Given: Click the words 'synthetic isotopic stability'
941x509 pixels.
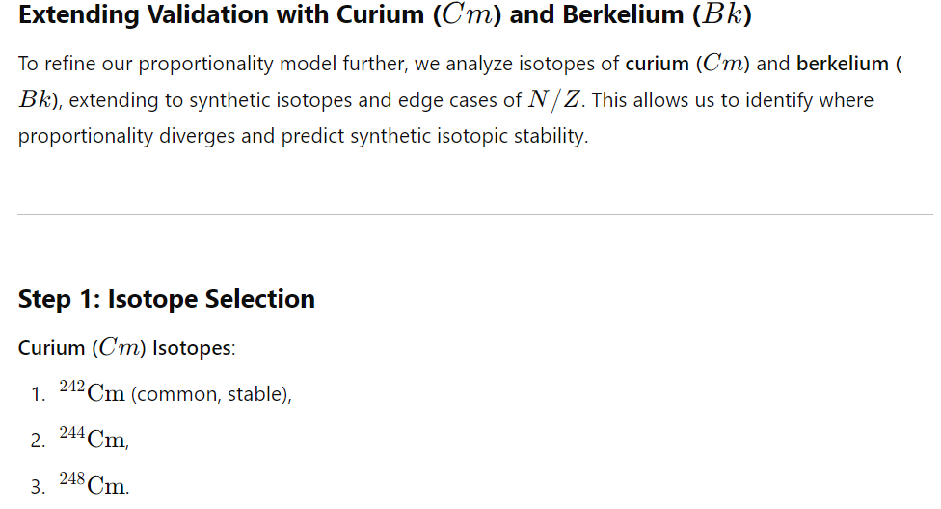Looking at the screenshot, I should click(x=467, y=136).
